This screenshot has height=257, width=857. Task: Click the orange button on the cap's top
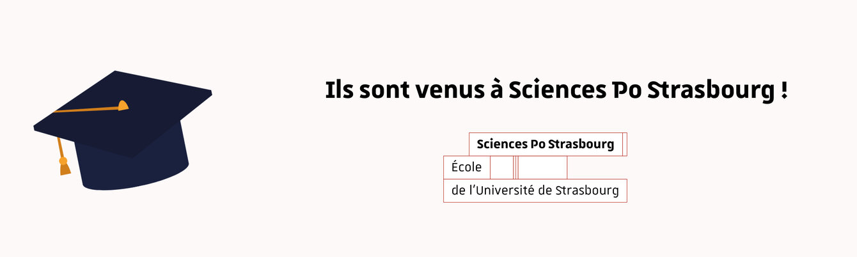pos(123,105)
